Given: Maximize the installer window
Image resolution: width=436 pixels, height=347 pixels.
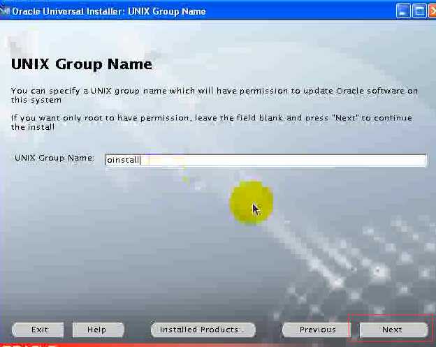Looking at the screenshot, I should coord(419,11).
